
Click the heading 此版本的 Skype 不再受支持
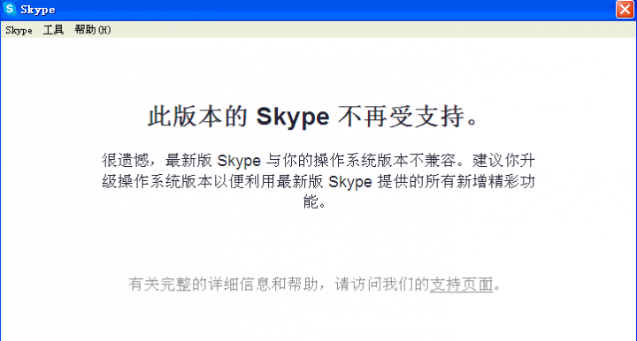point(313,117)
